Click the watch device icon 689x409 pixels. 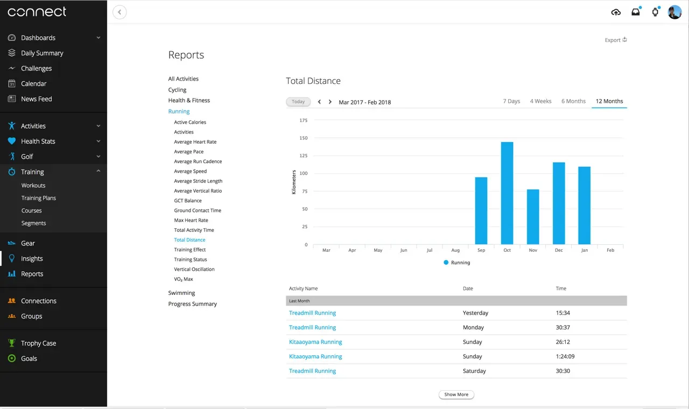click(x=655, y=12)
